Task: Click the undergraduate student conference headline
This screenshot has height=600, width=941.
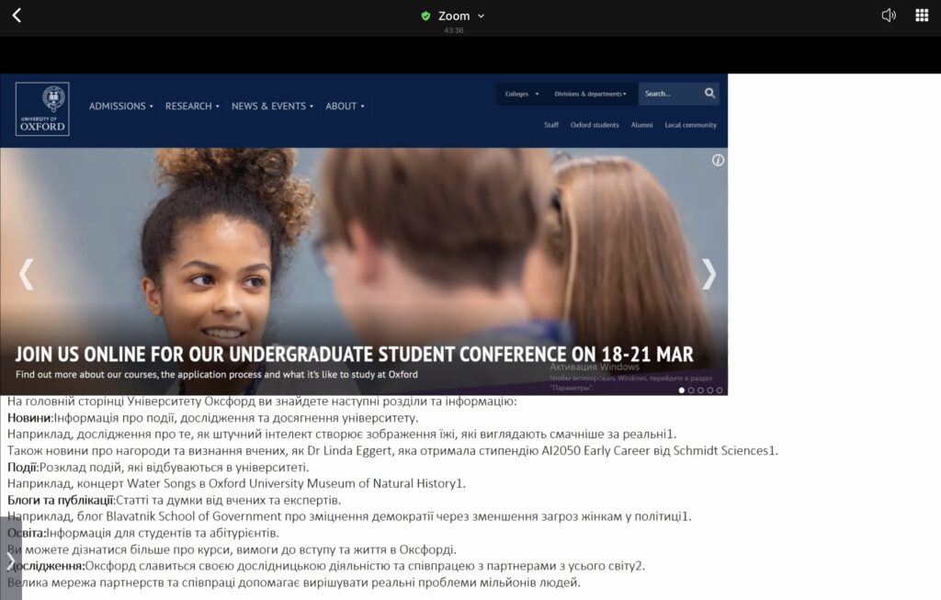Action: (x=354, y=354)
